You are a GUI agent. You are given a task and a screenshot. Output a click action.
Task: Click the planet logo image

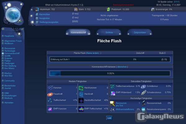(x=13, y=15)
